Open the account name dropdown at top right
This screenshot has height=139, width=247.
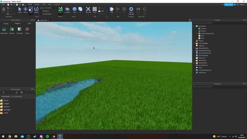click(243, 5)
